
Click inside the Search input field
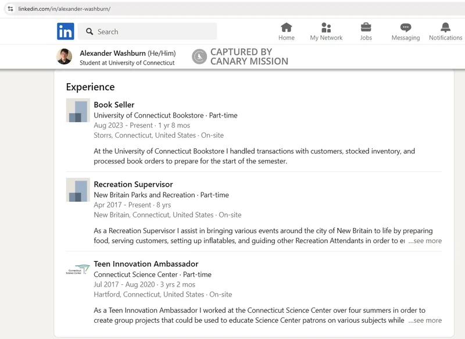(147, 31)
